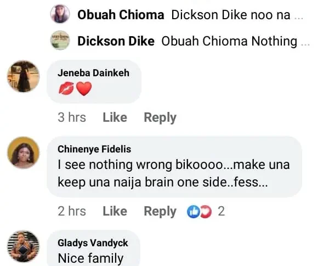Reply to Jeneba Dainkeh's comment
The width and height of the screenshot is (329, 266).
[x=160, y=117]
